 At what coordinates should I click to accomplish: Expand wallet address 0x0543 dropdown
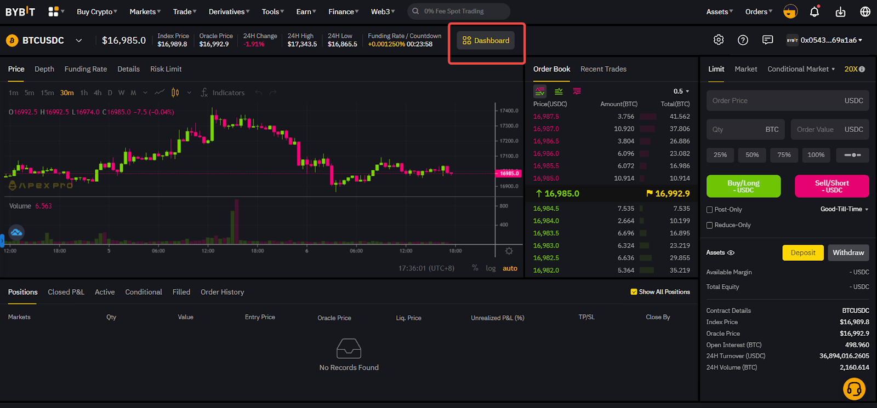pos(824,40)
